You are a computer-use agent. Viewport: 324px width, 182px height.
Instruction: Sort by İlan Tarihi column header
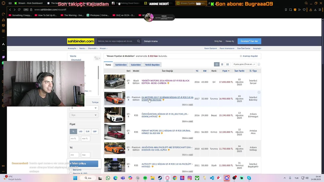click(x=239, y=71)
